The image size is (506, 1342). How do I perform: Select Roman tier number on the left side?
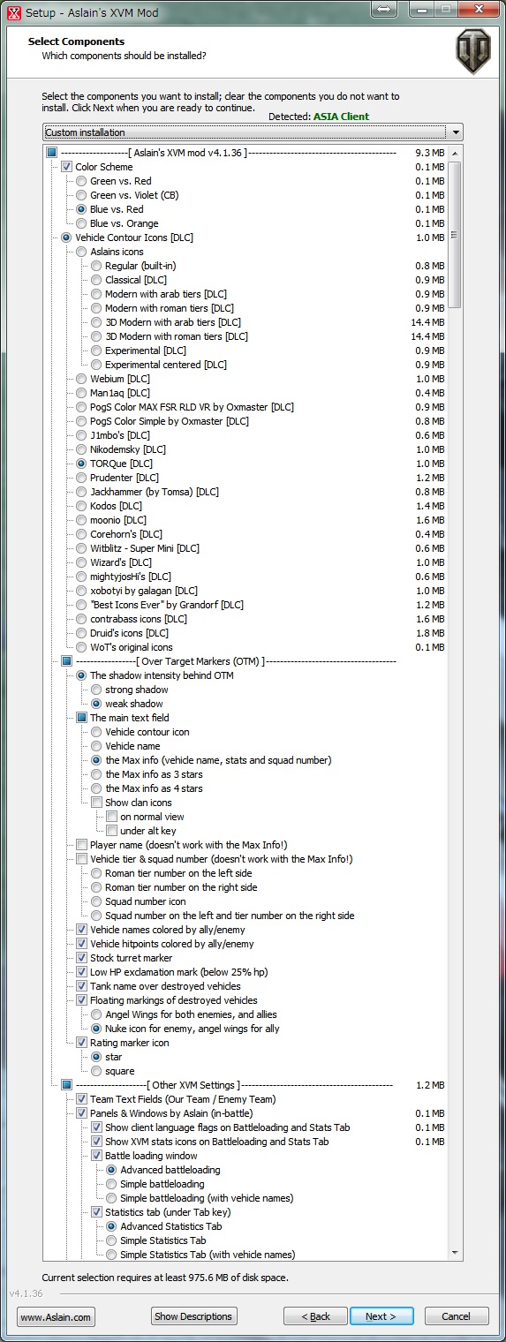[97, 873]
